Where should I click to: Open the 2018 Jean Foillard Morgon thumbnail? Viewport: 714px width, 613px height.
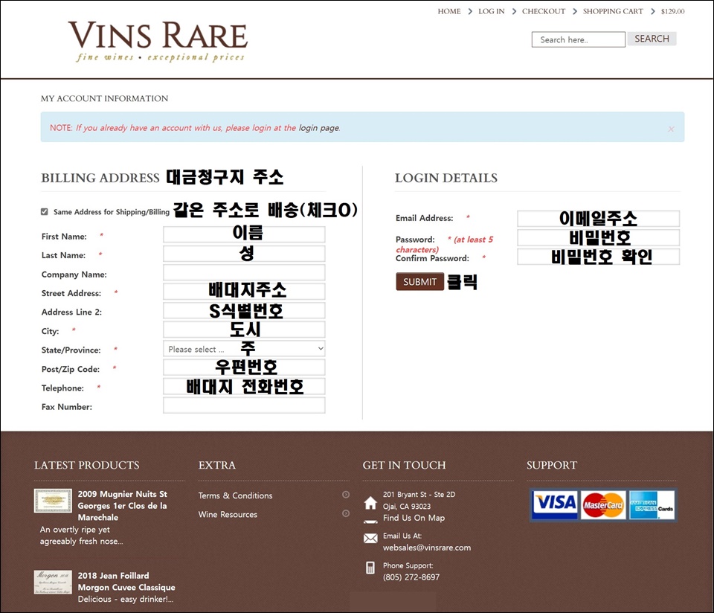(53, 582)
